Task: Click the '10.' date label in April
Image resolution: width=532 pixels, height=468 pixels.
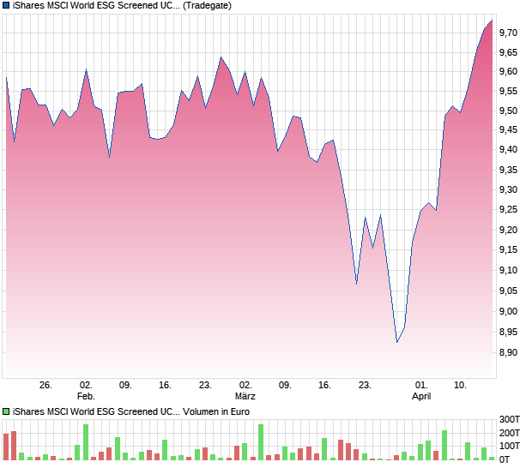Action: point(460,386)
